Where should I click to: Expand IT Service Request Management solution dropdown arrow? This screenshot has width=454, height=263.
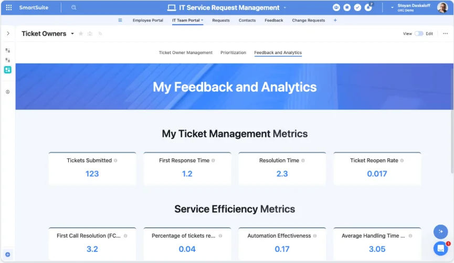(x=284, y=8)
